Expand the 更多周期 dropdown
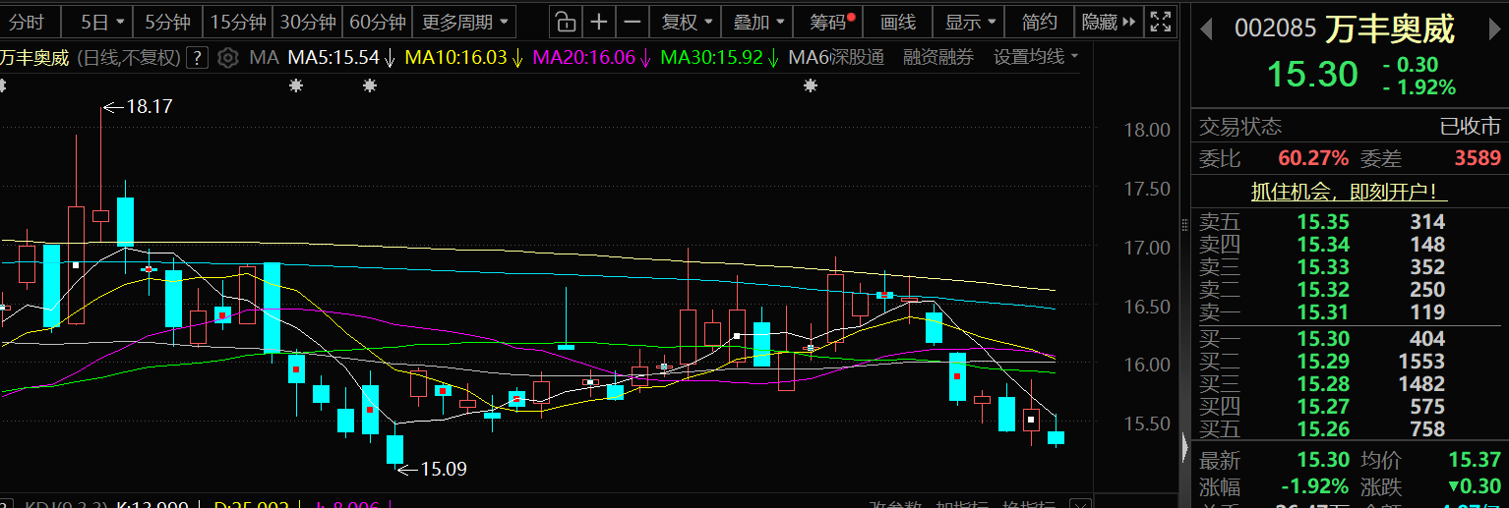Viewport: 1509px width, 508px height. click(x=466, y=22)
